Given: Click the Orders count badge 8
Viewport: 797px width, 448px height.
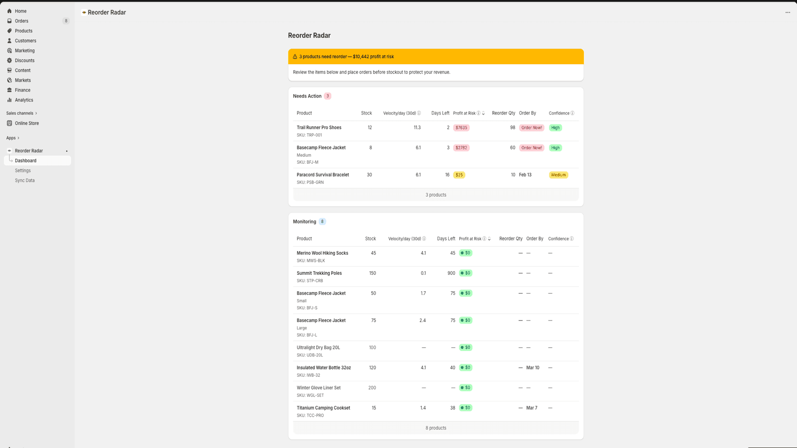Looking at the screenshot, I should (x=66, y=21).
